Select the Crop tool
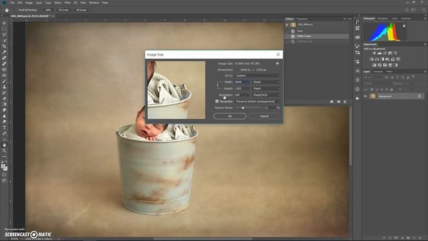 [4, 46]
